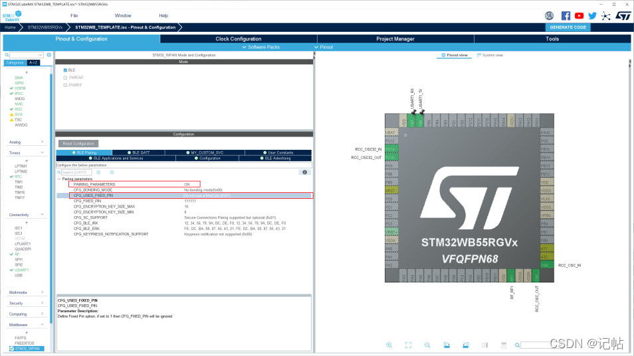Uncheck the BLE mode checkbox

(65, 70)
